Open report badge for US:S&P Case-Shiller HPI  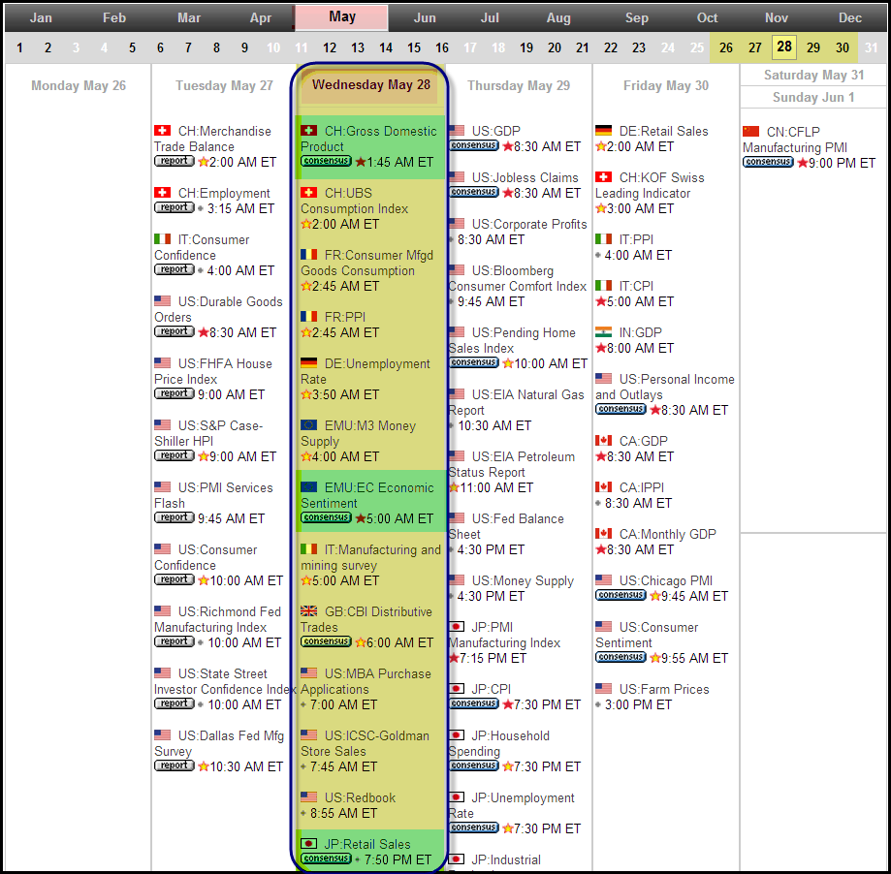point(174,455)
